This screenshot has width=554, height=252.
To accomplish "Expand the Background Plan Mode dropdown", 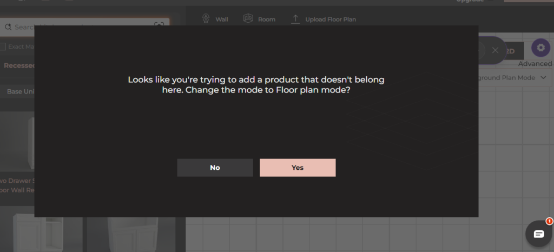I will (514, 78).
